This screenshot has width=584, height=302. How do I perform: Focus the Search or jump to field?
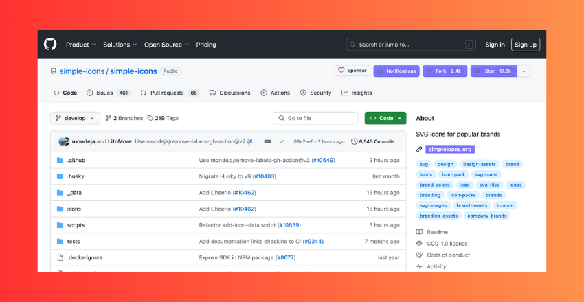point(412,45)
